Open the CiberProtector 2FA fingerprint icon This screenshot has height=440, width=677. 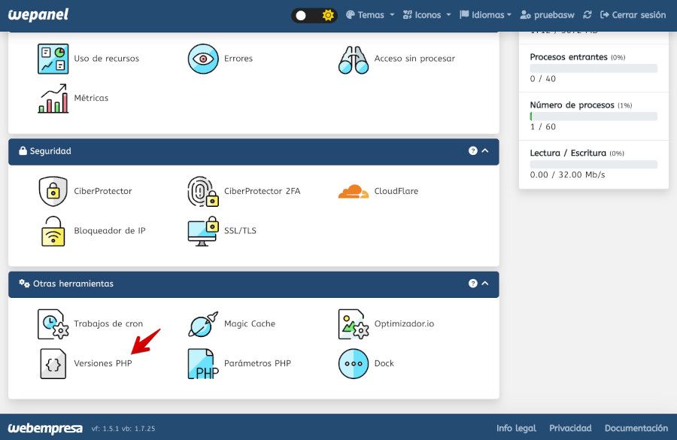tap(203, 191)
